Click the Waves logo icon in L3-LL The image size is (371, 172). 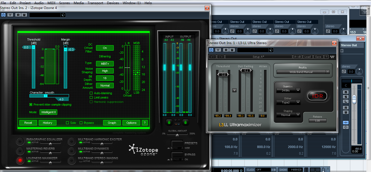click(332, 57)
